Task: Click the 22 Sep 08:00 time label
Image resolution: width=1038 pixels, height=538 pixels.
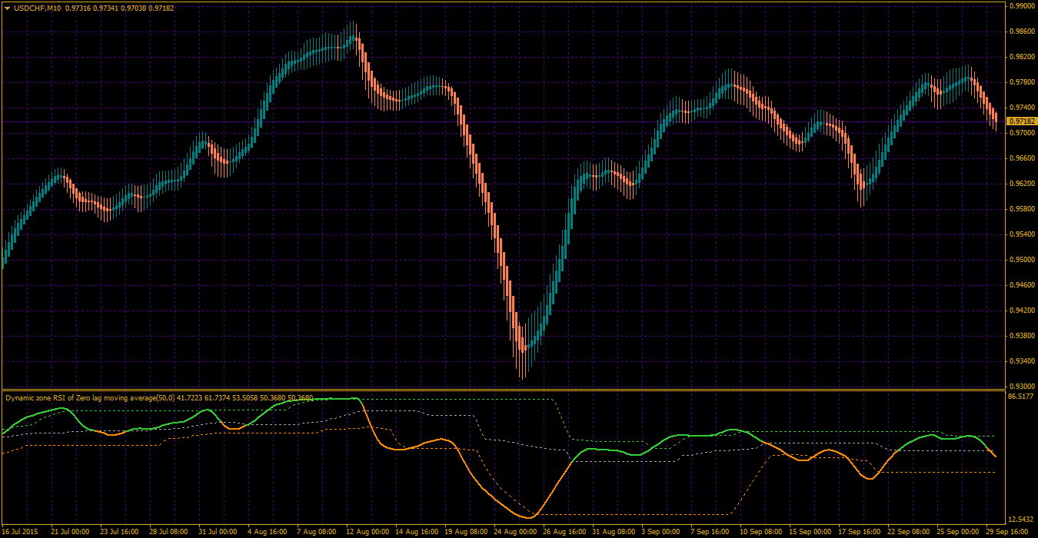Action: coord(907,532)
